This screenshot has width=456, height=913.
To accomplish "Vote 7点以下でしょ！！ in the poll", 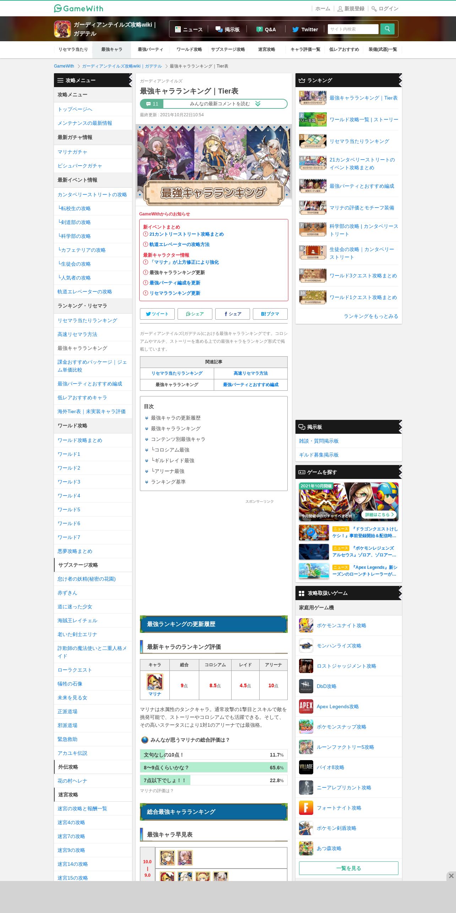I will [213, 780].
